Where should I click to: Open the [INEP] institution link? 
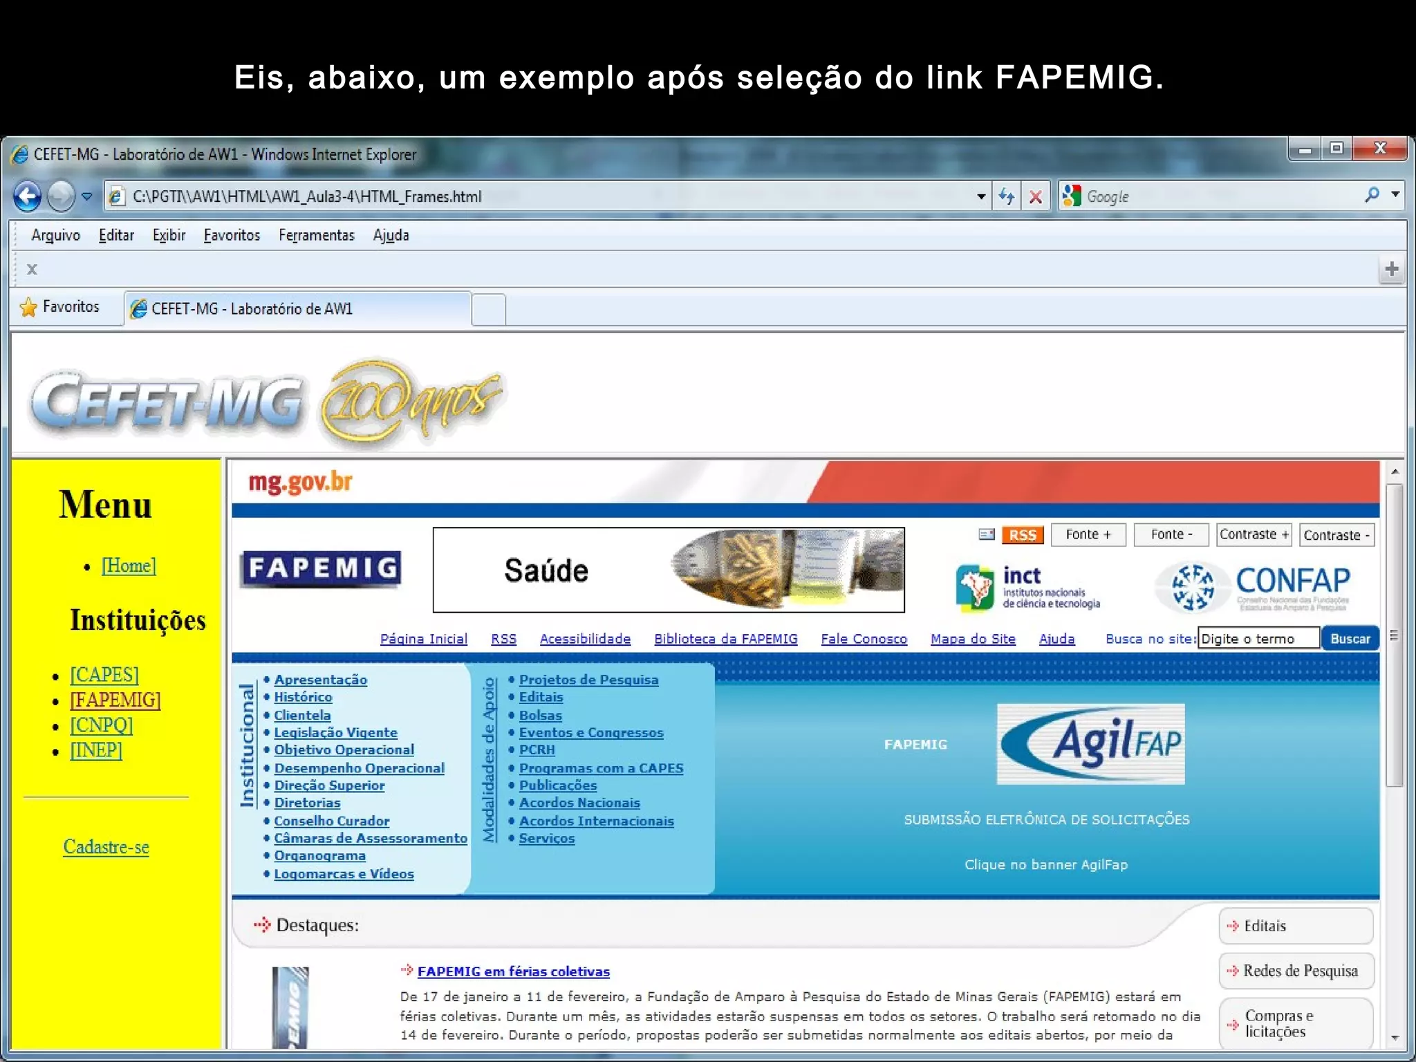[x=96, y=750]
